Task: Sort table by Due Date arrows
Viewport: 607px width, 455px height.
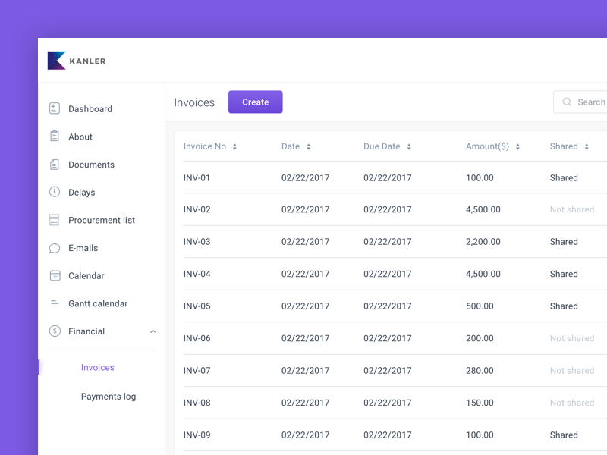Action: tap(409, 146)
